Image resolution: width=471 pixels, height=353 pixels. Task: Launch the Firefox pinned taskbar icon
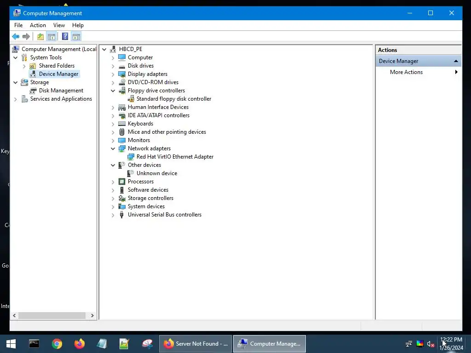click(x=80, y=344)
